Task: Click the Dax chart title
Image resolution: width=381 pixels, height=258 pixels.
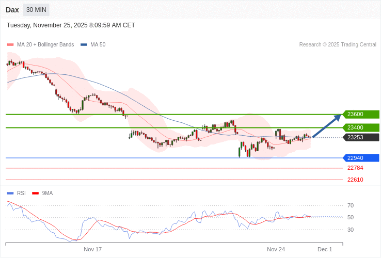Action: tap(12, 10)
